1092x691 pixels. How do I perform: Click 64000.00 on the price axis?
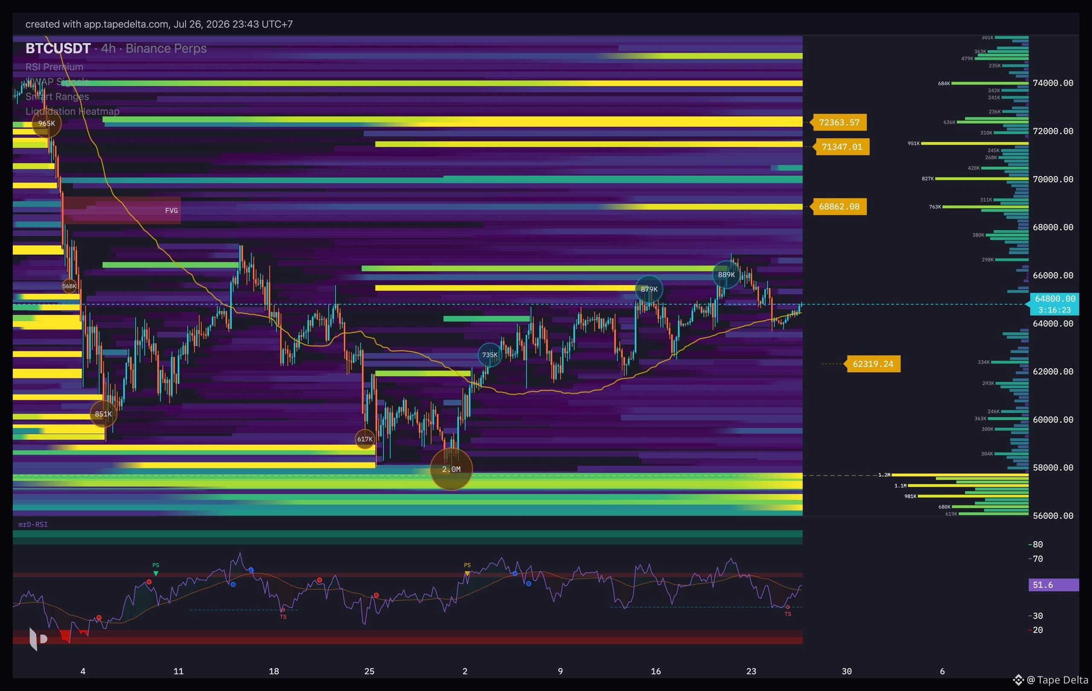1053,323
